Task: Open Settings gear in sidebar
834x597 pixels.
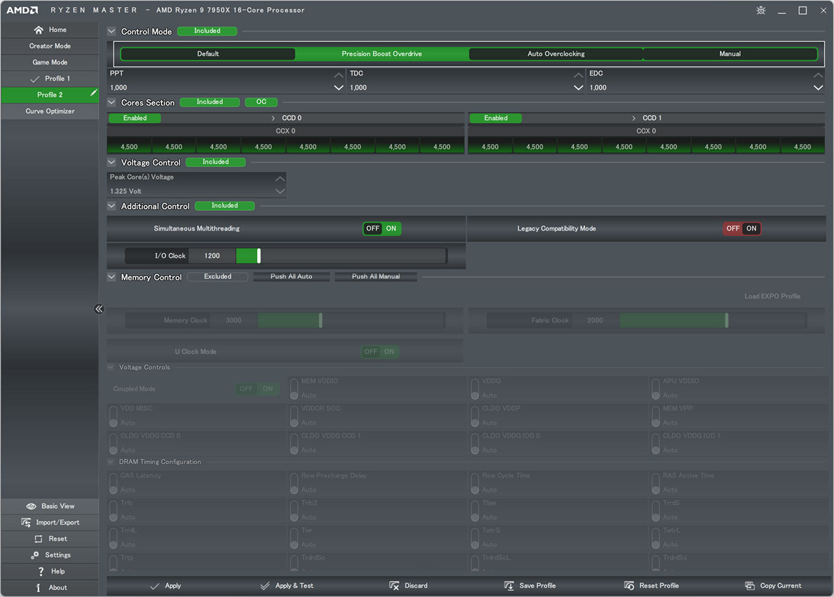Action: 35,555
